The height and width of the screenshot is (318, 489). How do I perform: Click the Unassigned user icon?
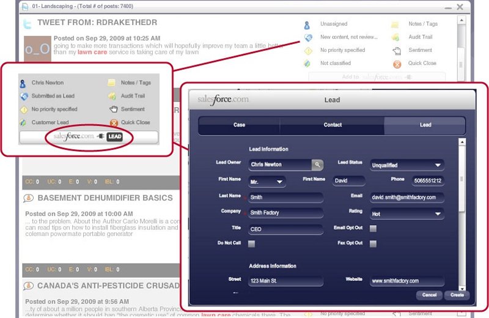pyautogui.click(x=307, y=25)
